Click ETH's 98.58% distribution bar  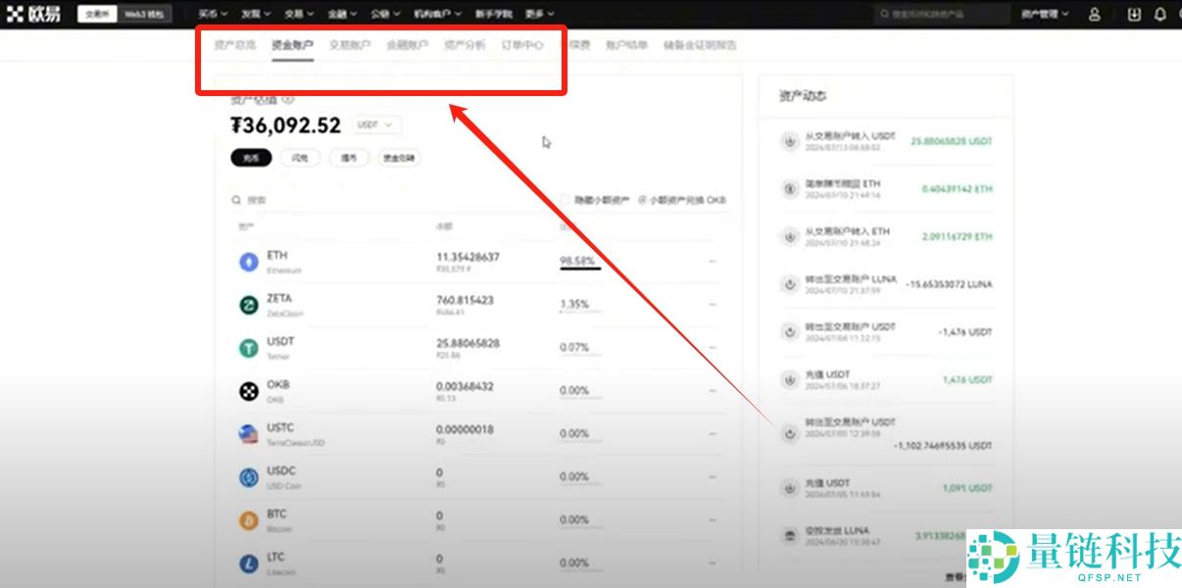point(578,262)
